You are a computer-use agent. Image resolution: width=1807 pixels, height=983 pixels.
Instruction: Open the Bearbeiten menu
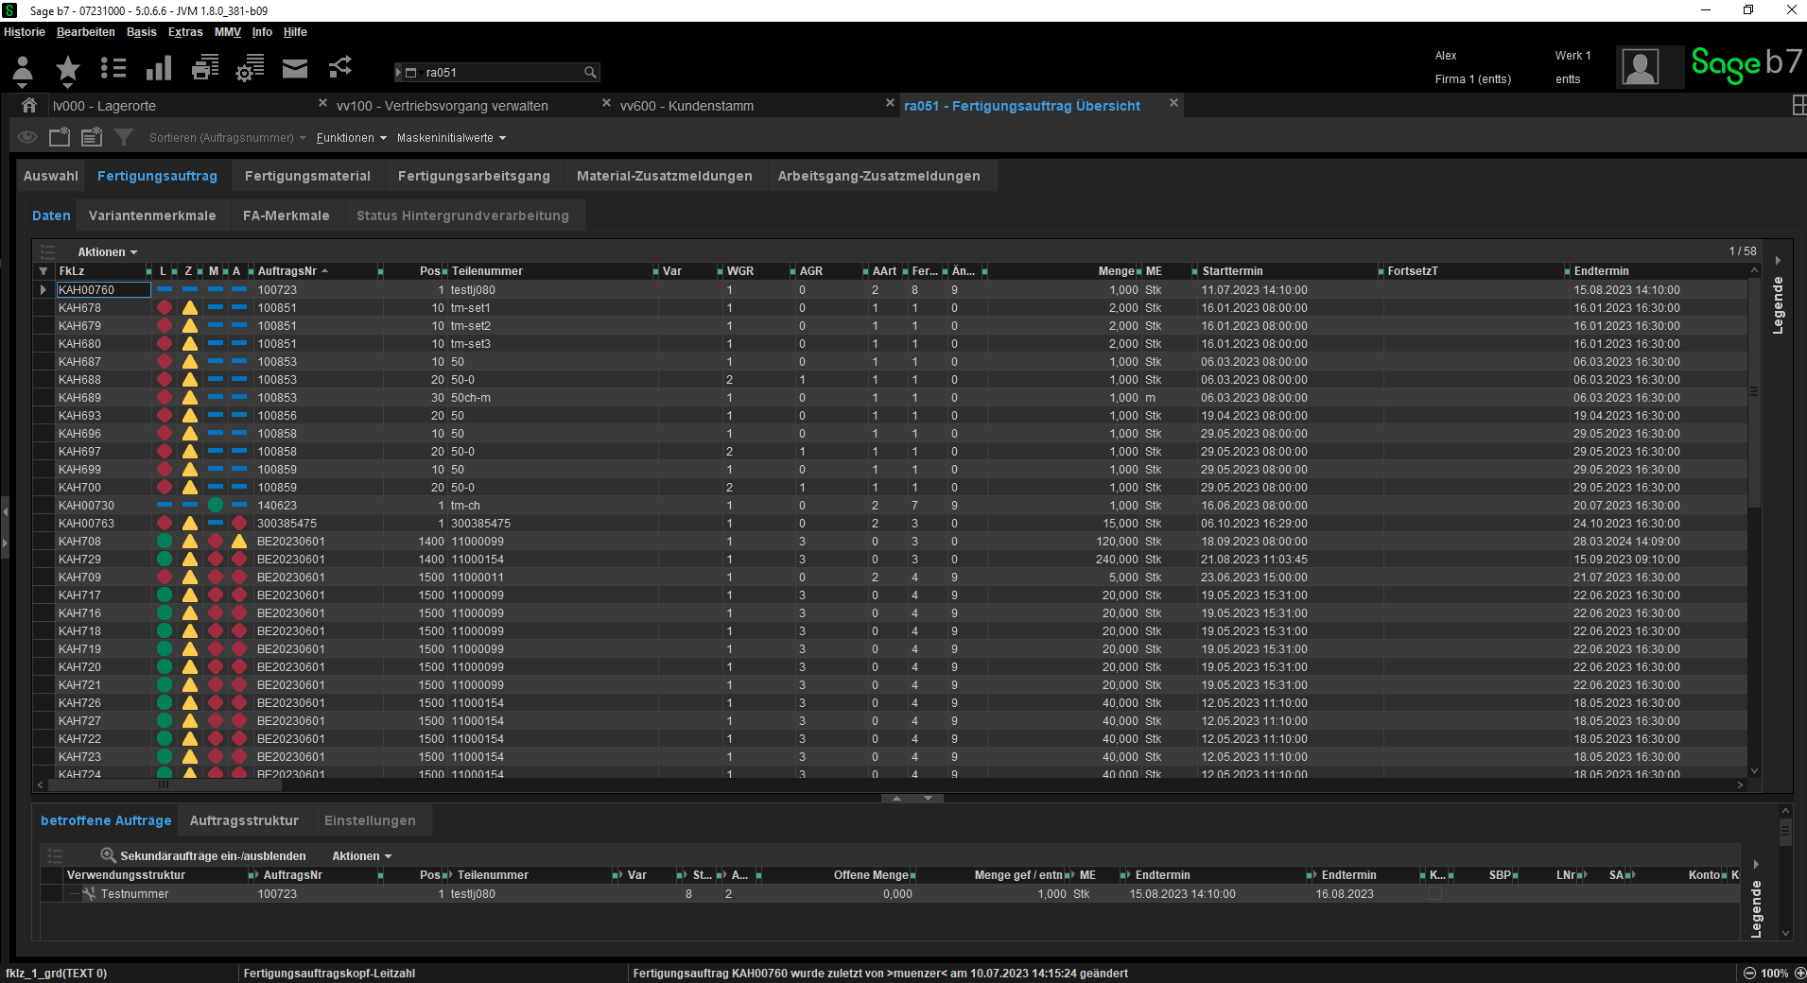pyautogui.click(x=85, y=32)
